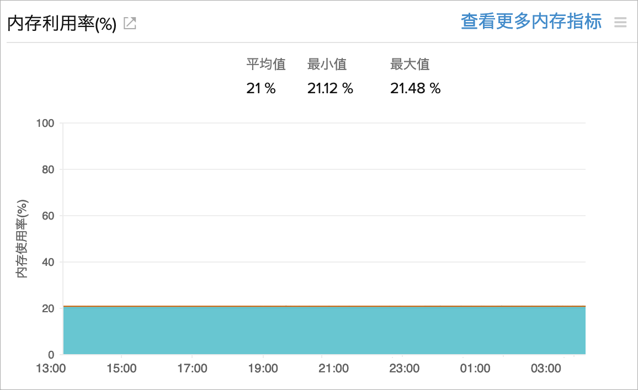Click the 13:00 time axis label
The image size is (638, 390).
(51, 368)
